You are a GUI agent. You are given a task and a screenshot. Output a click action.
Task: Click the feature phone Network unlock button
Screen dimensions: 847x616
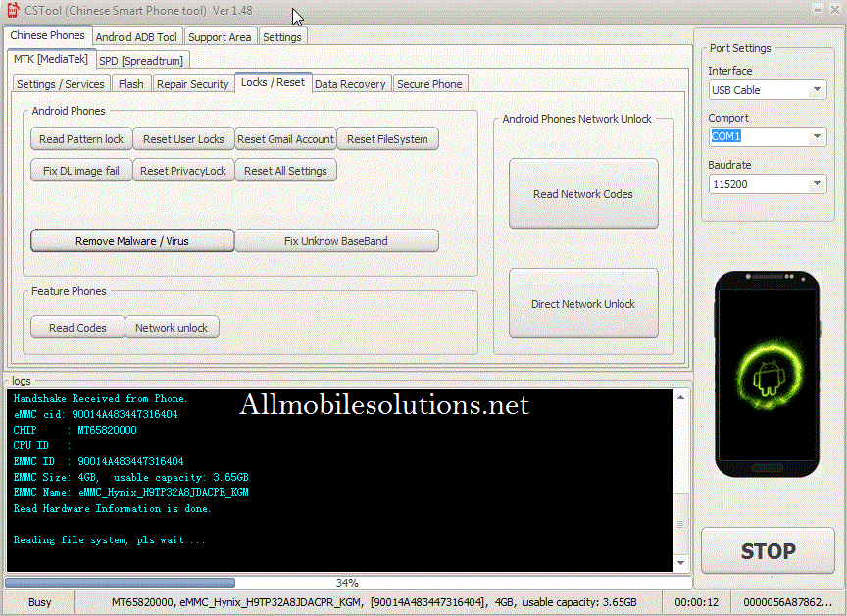(x=172, y=328)
